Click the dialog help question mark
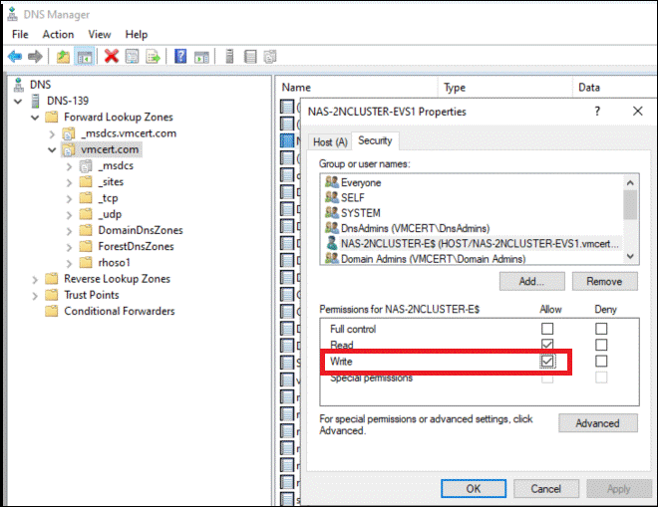The image size is (658, 507). coord(597,112)
